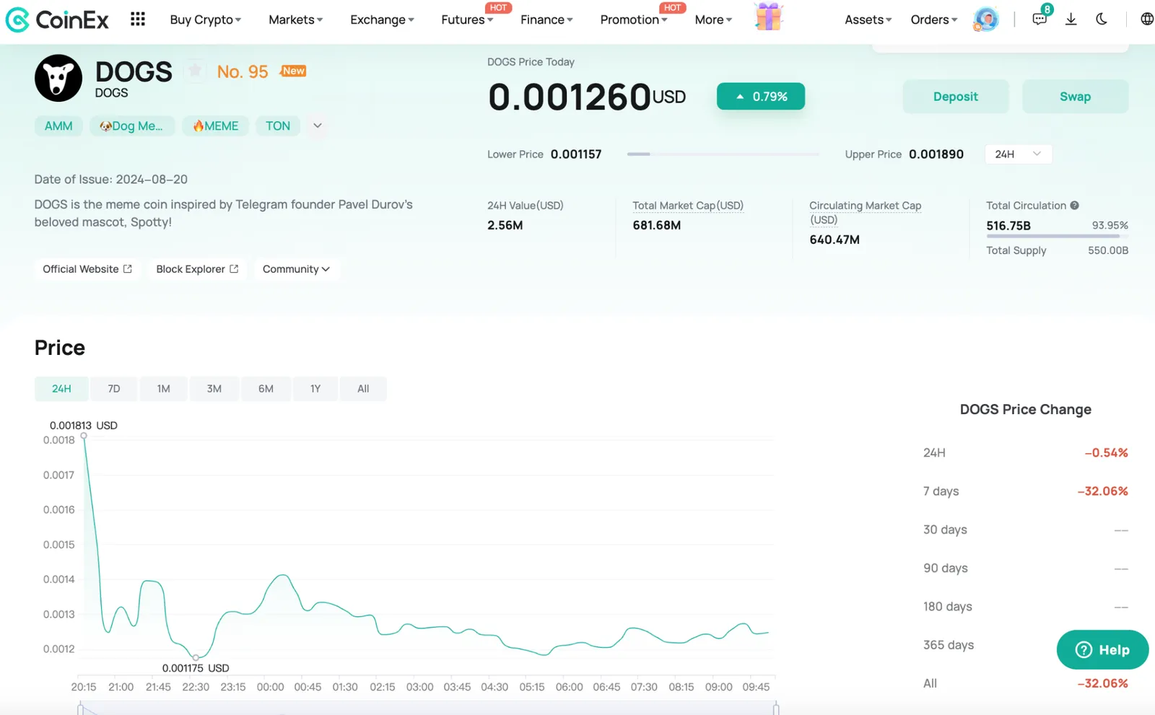Viewport: 1155px width, 715px height.
Task: Click the Swap button
Action: tap(1075, 97)
